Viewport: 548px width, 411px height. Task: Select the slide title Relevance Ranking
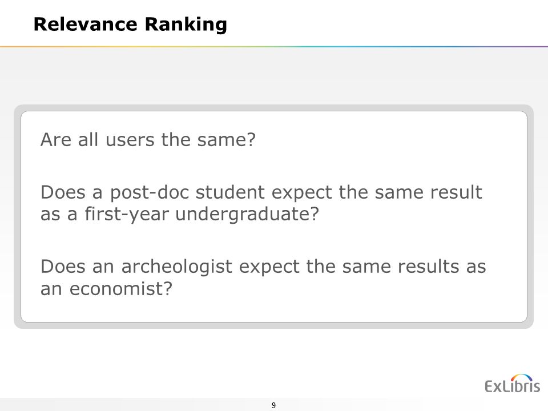coord(130,25)
